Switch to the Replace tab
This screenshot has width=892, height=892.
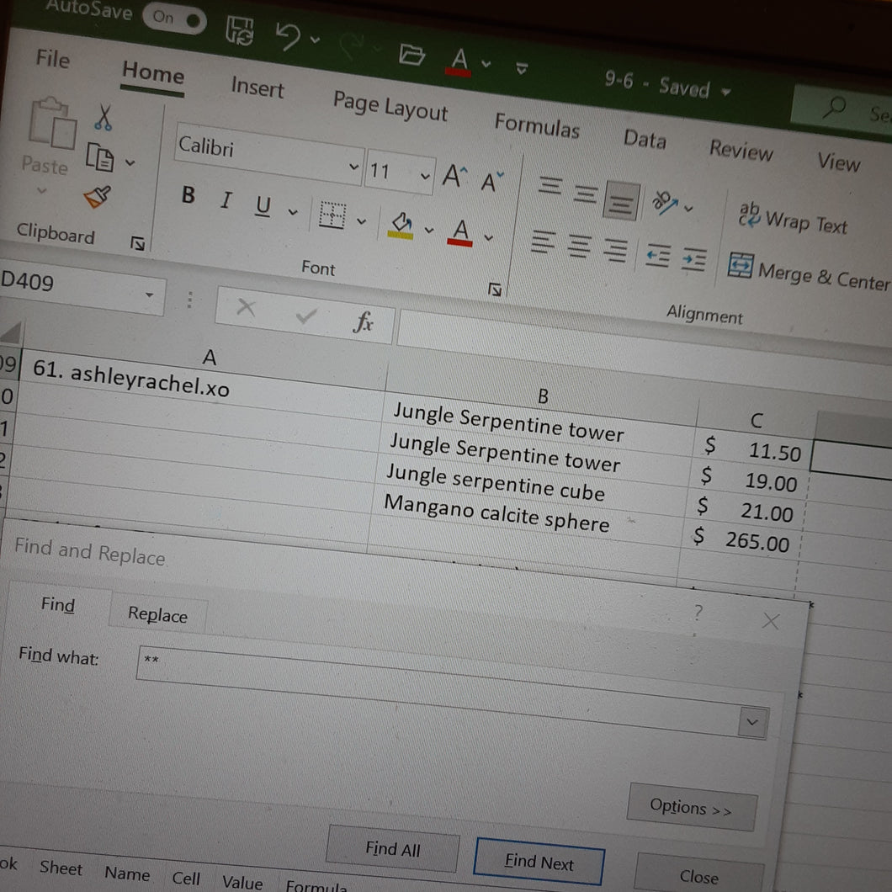pos(157,614)
